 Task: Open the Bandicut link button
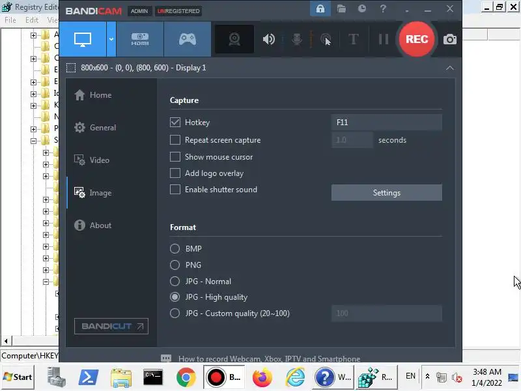pyautogui.click(x=111, y=326)
